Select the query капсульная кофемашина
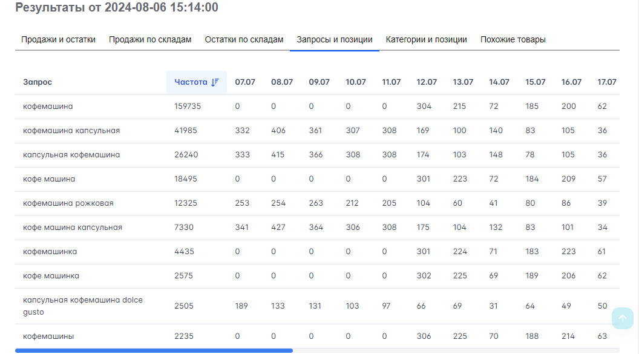Viewport: 639px width, 354px height. click(71, 155)
